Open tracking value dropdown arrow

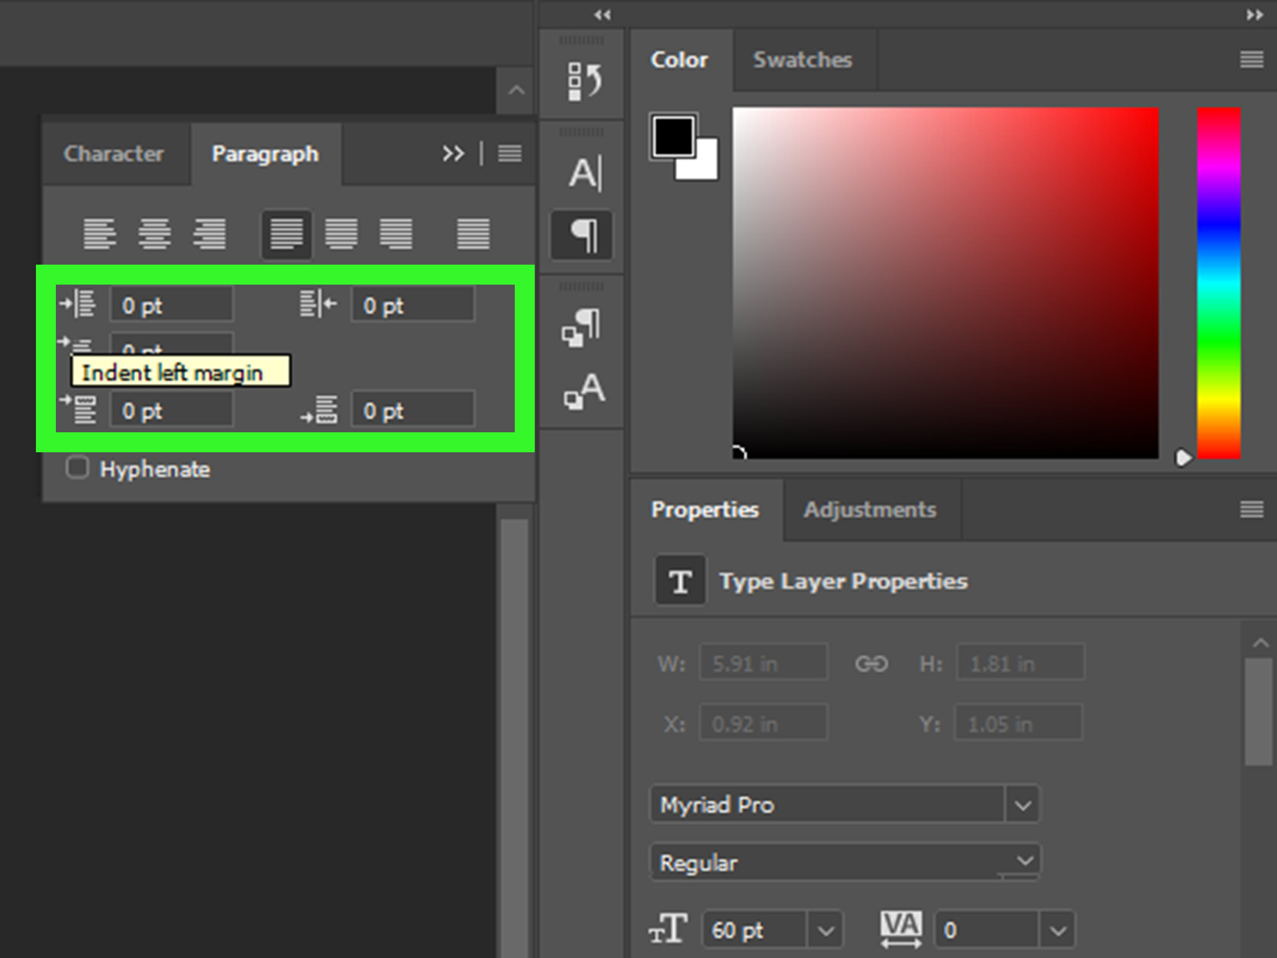click(x=1058, y=930)
